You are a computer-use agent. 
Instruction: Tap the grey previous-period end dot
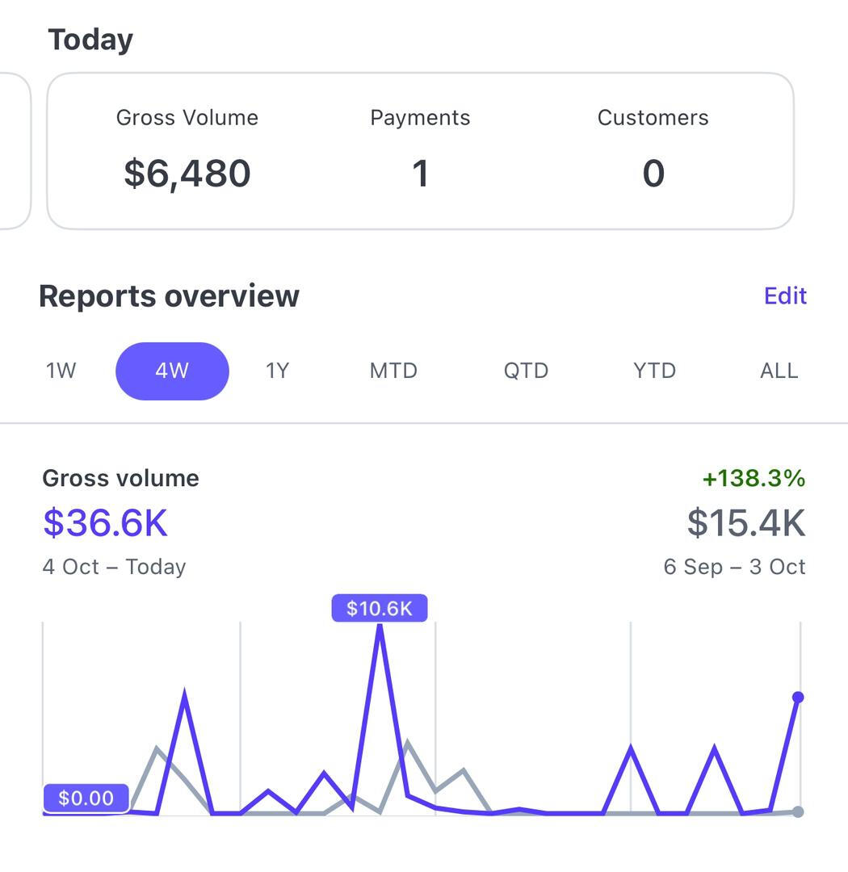point(798,811)
